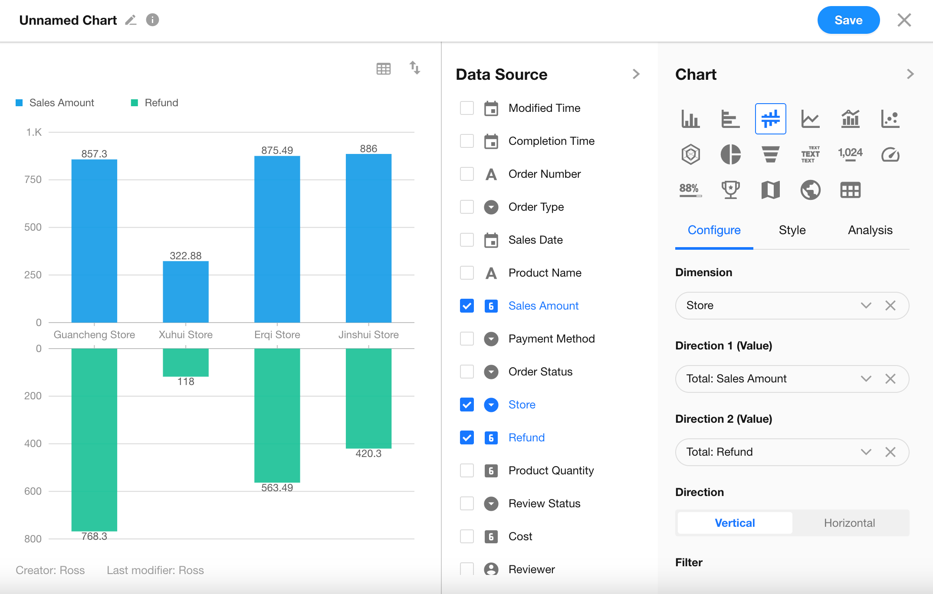Viewport: 933px width, 594px height.
Task: Choose the funnel chart type icon
Action: (x=770, y=154)
